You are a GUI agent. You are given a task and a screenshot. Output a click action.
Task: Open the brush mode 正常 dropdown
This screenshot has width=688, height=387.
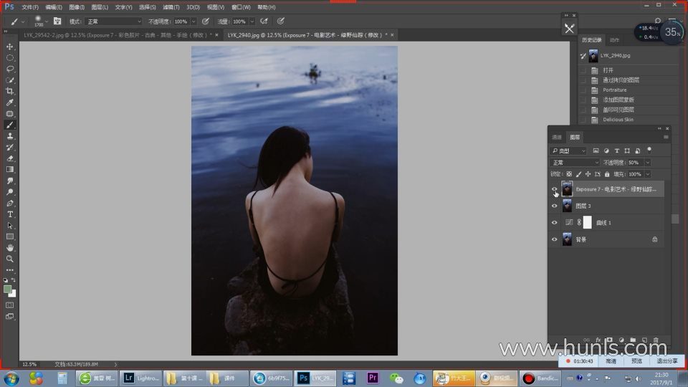tap(114, 21)
